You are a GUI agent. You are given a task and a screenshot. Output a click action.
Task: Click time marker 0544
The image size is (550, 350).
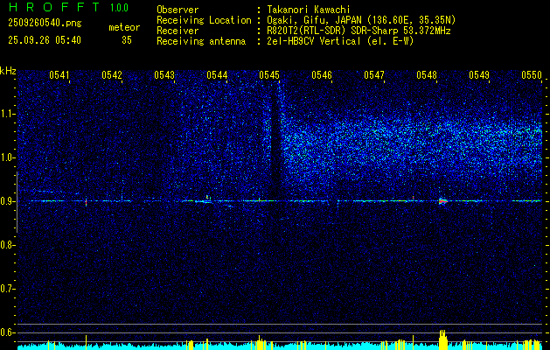(x=217, y=74)
